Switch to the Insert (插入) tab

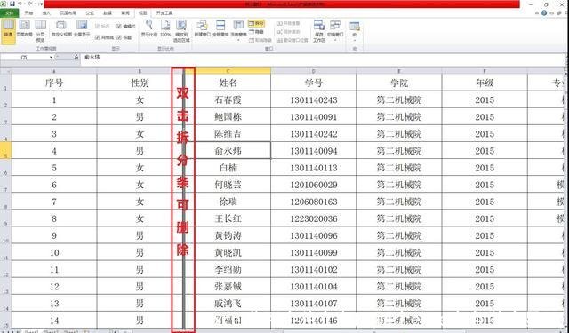coord(46,13)
